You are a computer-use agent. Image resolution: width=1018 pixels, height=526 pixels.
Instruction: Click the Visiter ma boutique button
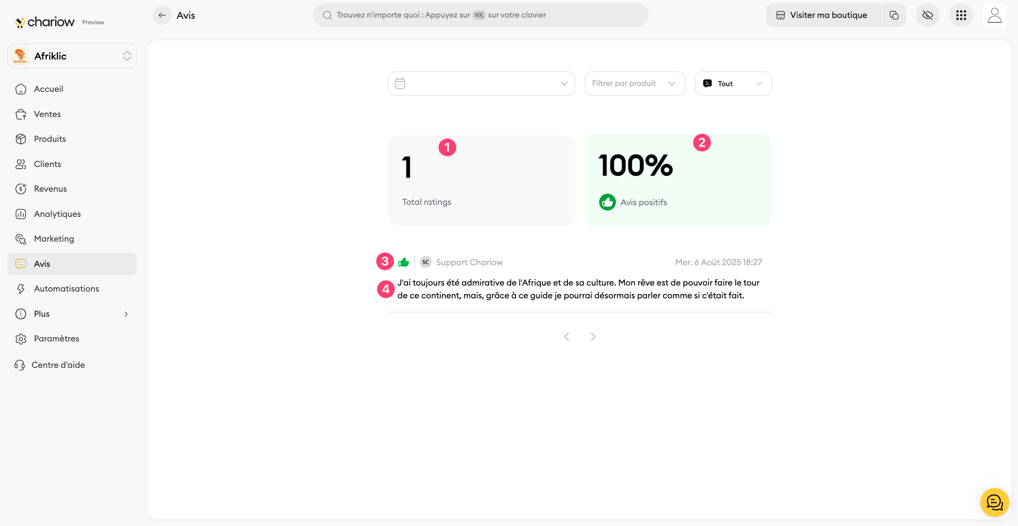click(823, 15)
